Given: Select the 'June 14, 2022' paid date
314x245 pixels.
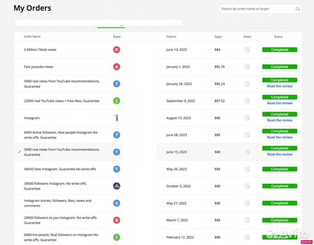Looking at the screenshot, I should tap(176, 50).
